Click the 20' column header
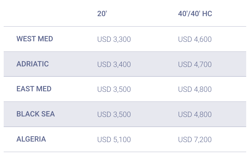The width and height of the screenshot is (252, 154). click(102, 14)
